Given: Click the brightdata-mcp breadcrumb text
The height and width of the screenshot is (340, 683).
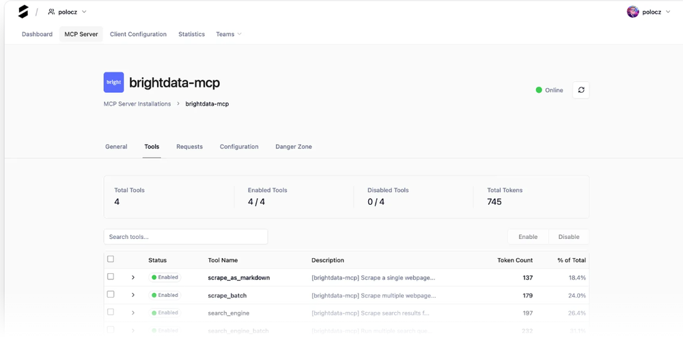Looking at the screenshot, I should point(207,104).
